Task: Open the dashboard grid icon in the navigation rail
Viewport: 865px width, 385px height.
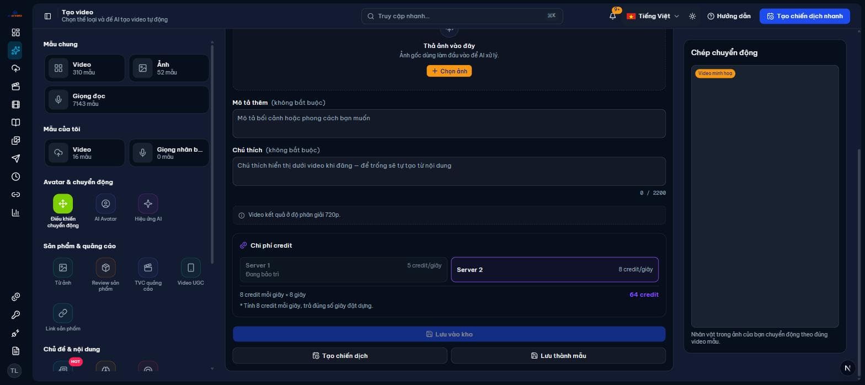Action: pos(15,33)
